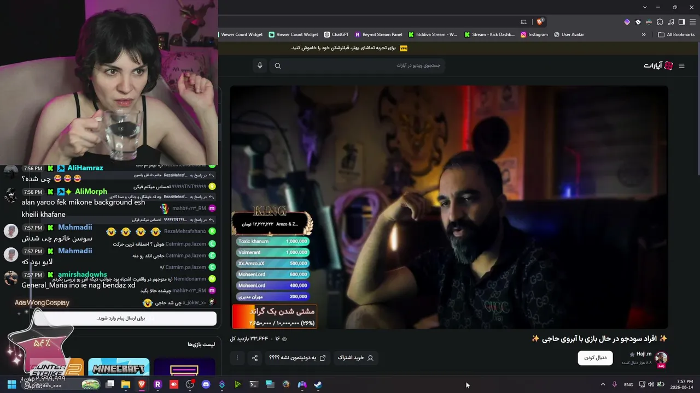Viewport: 700px width, 393px height.
Task: Show hidden system tray icons
Action: [603, 384]
